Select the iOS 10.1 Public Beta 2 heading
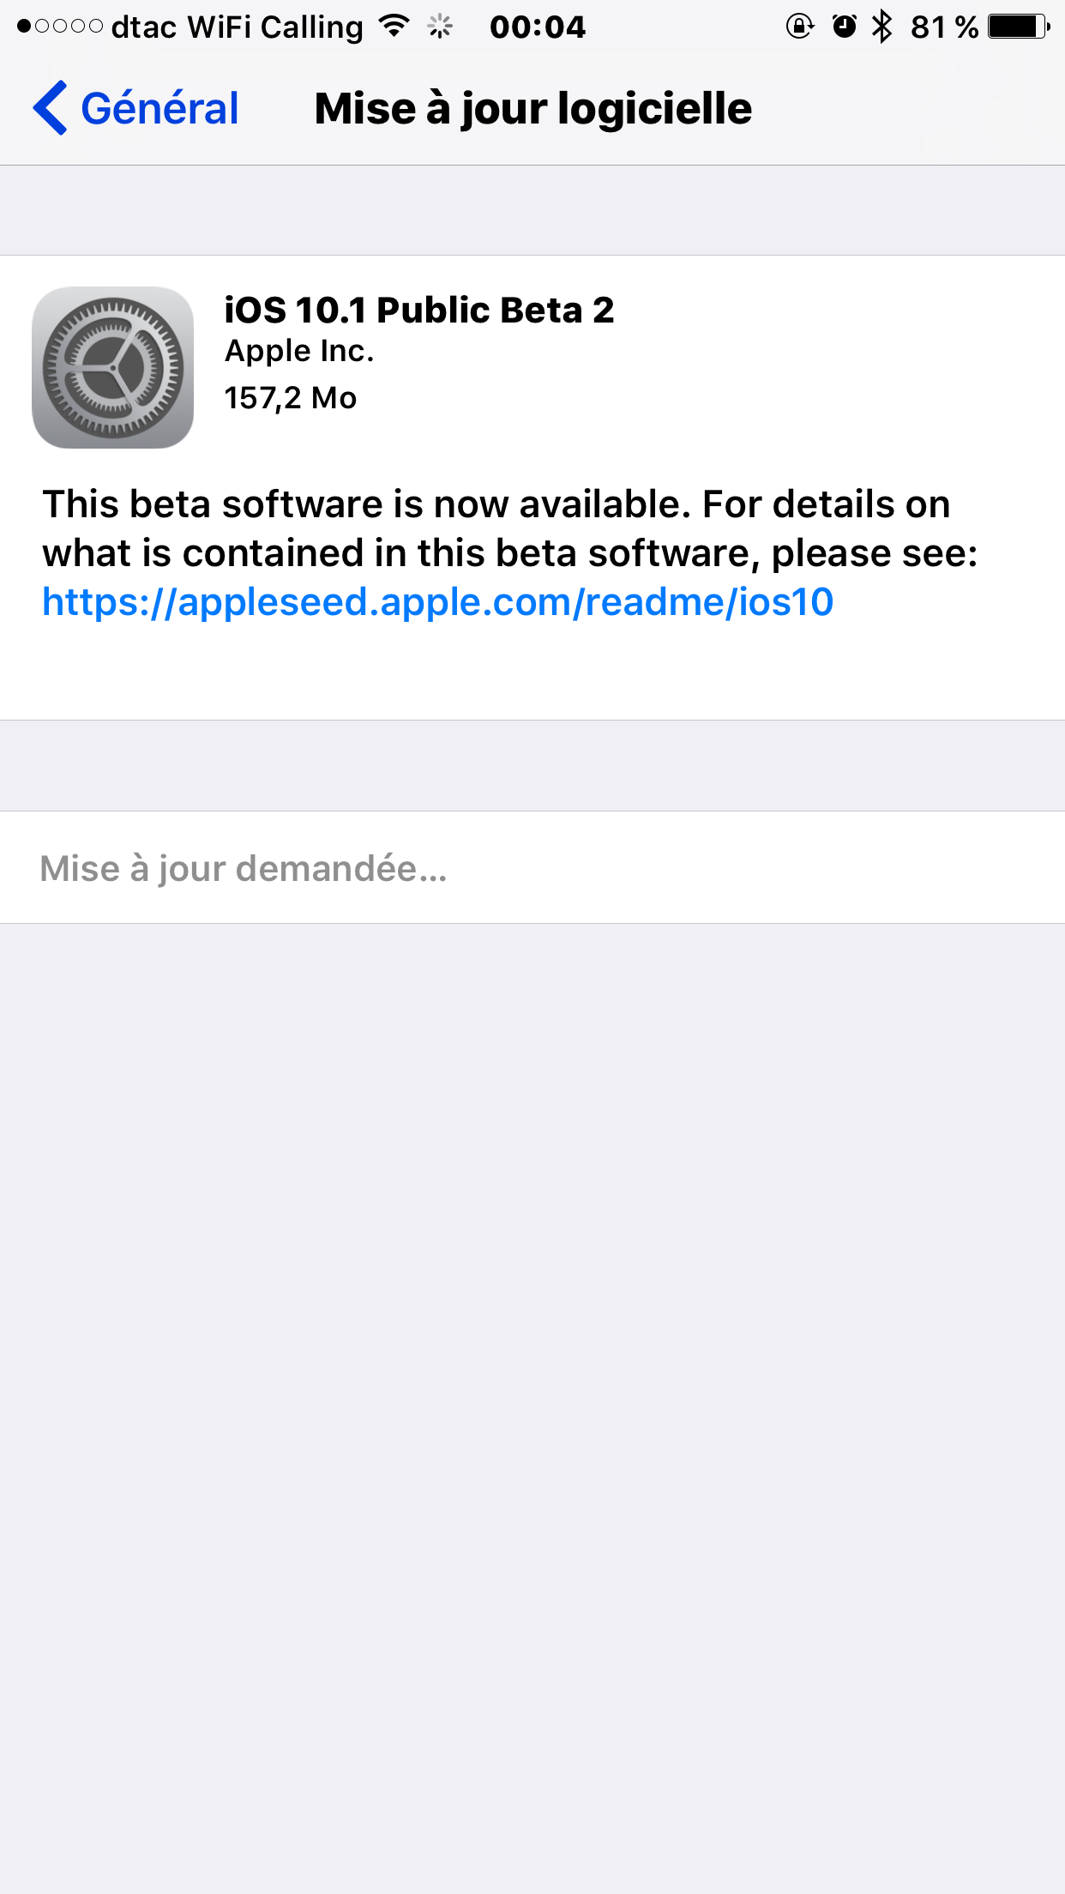This screenshot has width=1065, height=1894. 419,310
